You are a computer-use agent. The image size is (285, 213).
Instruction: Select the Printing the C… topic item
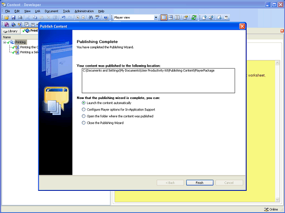click(29, 47)
